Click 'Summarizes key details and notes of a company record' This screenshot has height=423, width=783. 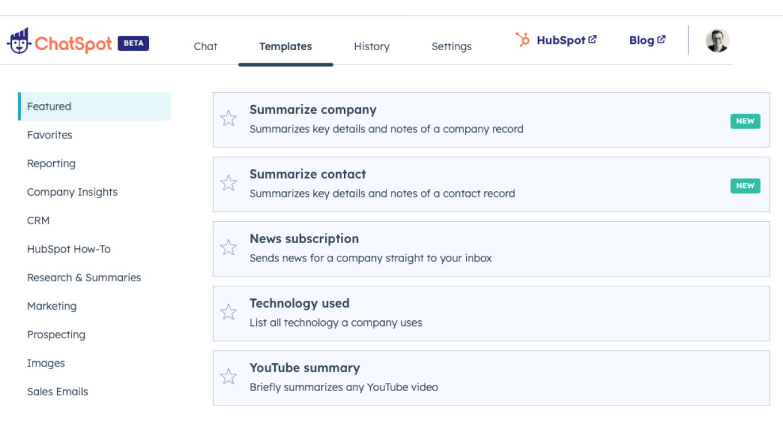386,129
